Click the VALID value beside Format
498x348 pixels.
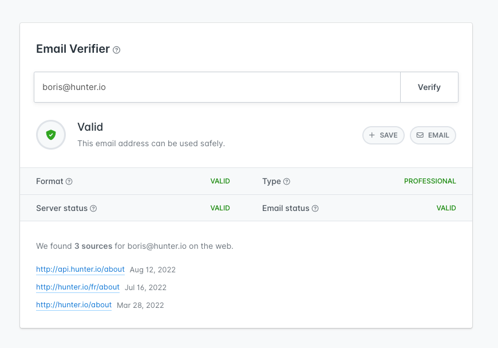click(x=220, y=181)
